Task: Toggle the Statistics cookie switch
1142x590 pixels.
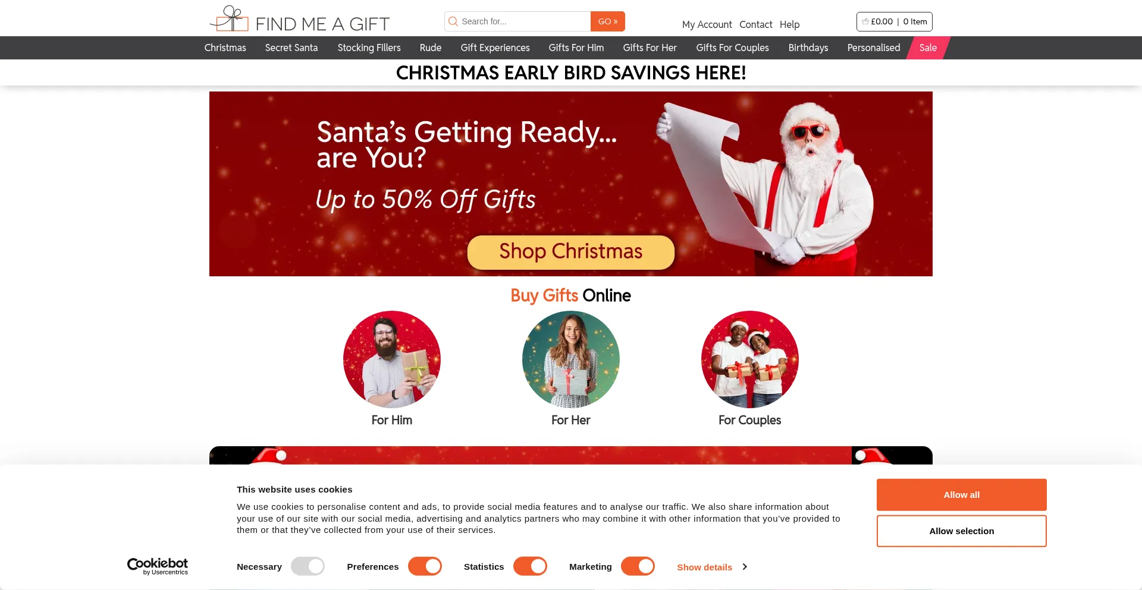Action: click(530, 566)
